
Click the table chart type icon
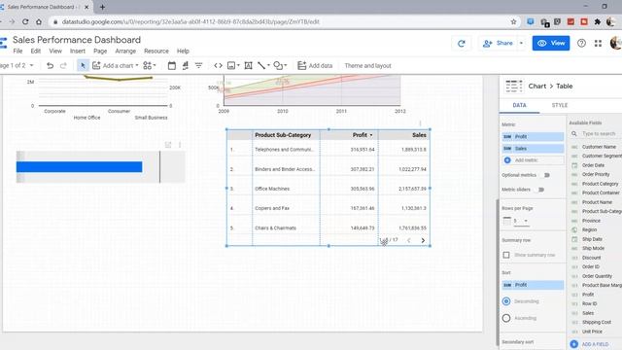[514, 87]
